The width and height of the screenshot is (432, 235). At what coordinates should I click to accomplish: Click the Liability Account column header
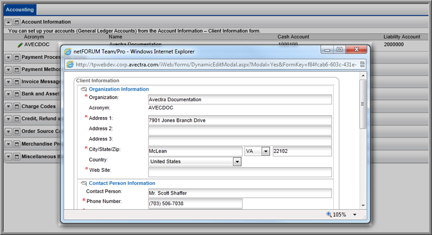click(x=402, y=37)
